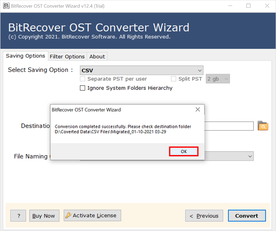Enable Ignore System Folders Hierarchy checkbox
This screenshot has width=276, height=231.
[82, 88]
